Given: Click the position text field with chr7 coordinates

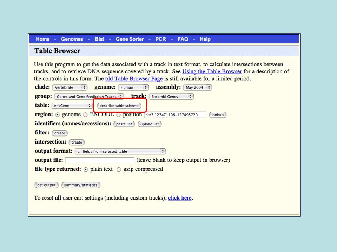Looking at the screenshot, I should point(175,115).
